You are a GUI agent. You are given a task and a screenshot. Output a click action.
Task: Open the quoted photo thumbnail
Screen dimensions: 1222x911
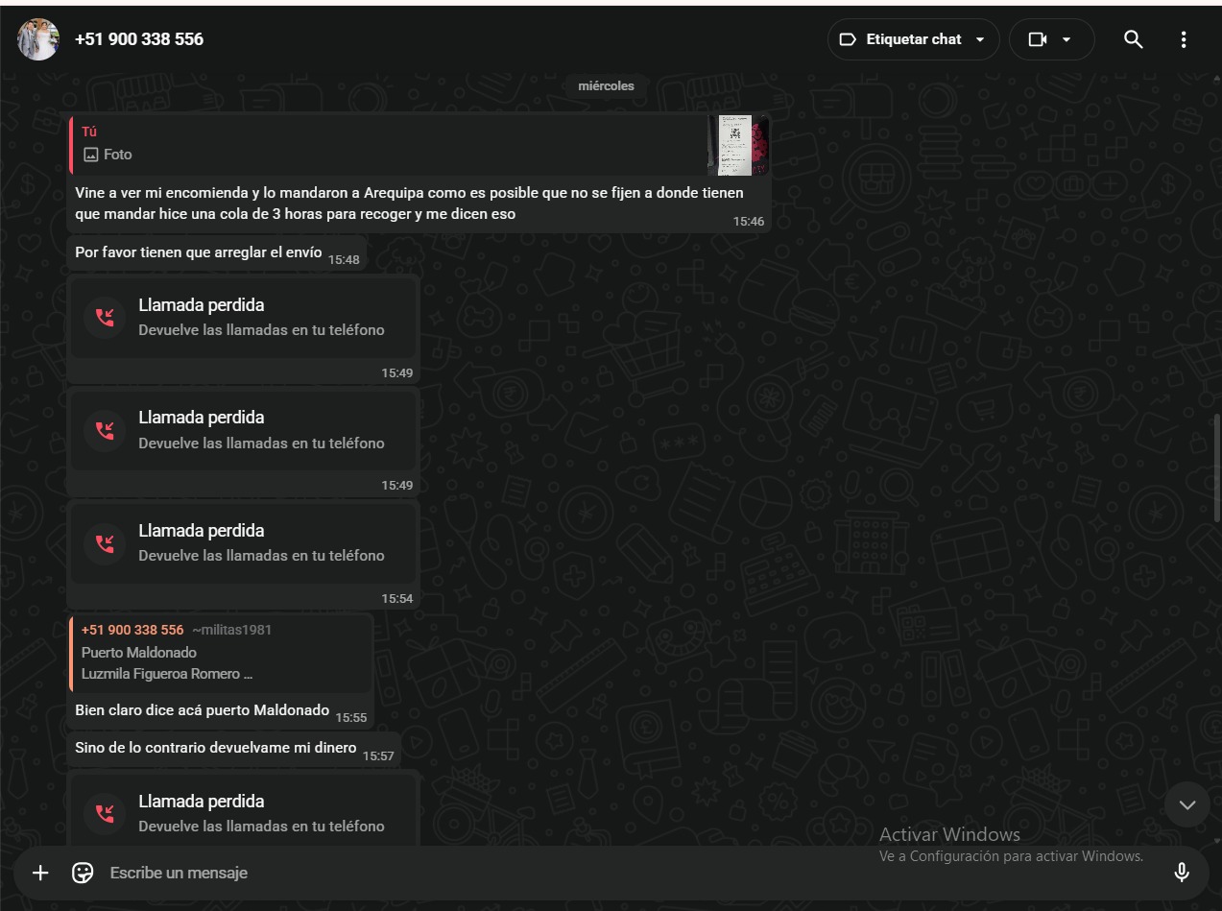pos(737,145)
